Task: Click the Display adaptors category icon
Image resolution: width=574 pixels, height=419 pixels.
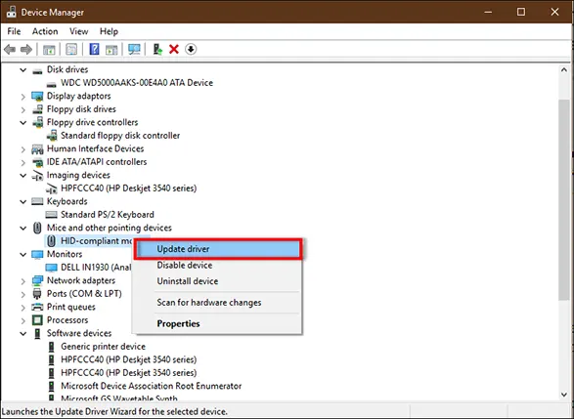Action: click(x=37, y=96)
